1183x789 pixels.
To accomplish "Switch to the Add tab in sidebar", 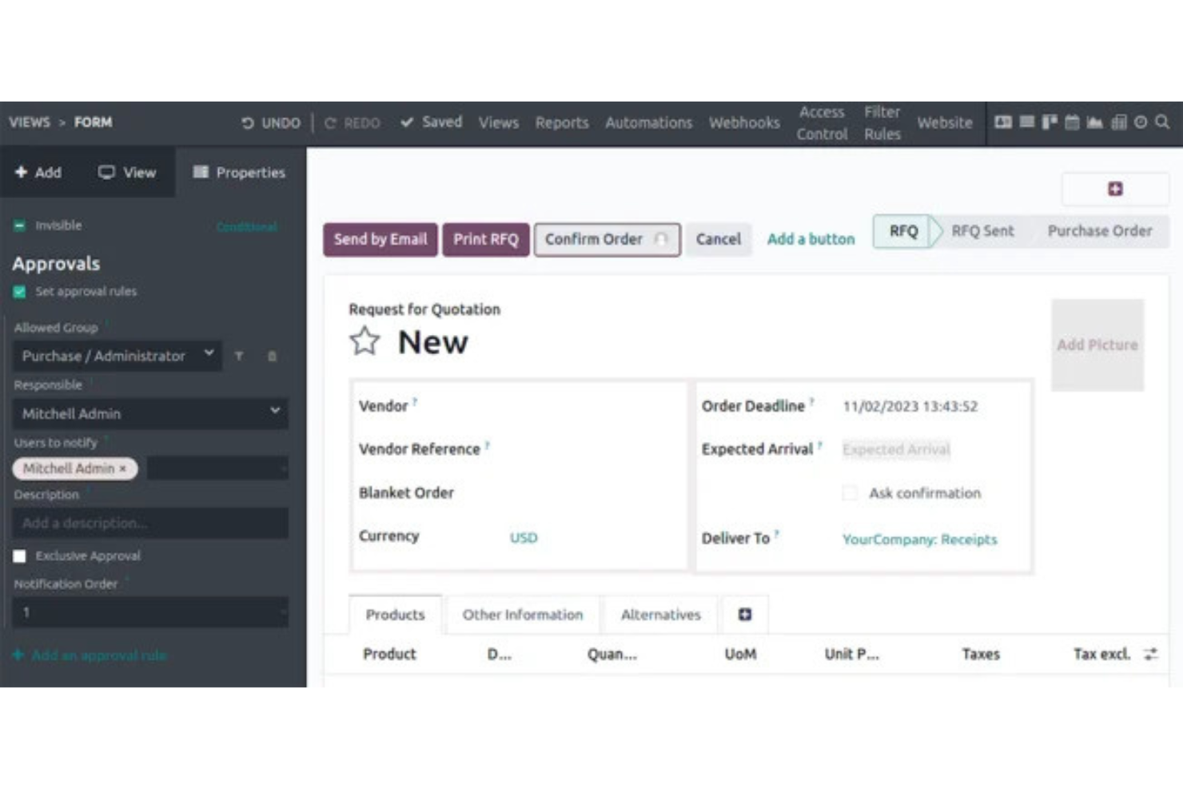I will pyautogui.click(x=38, y=172).
